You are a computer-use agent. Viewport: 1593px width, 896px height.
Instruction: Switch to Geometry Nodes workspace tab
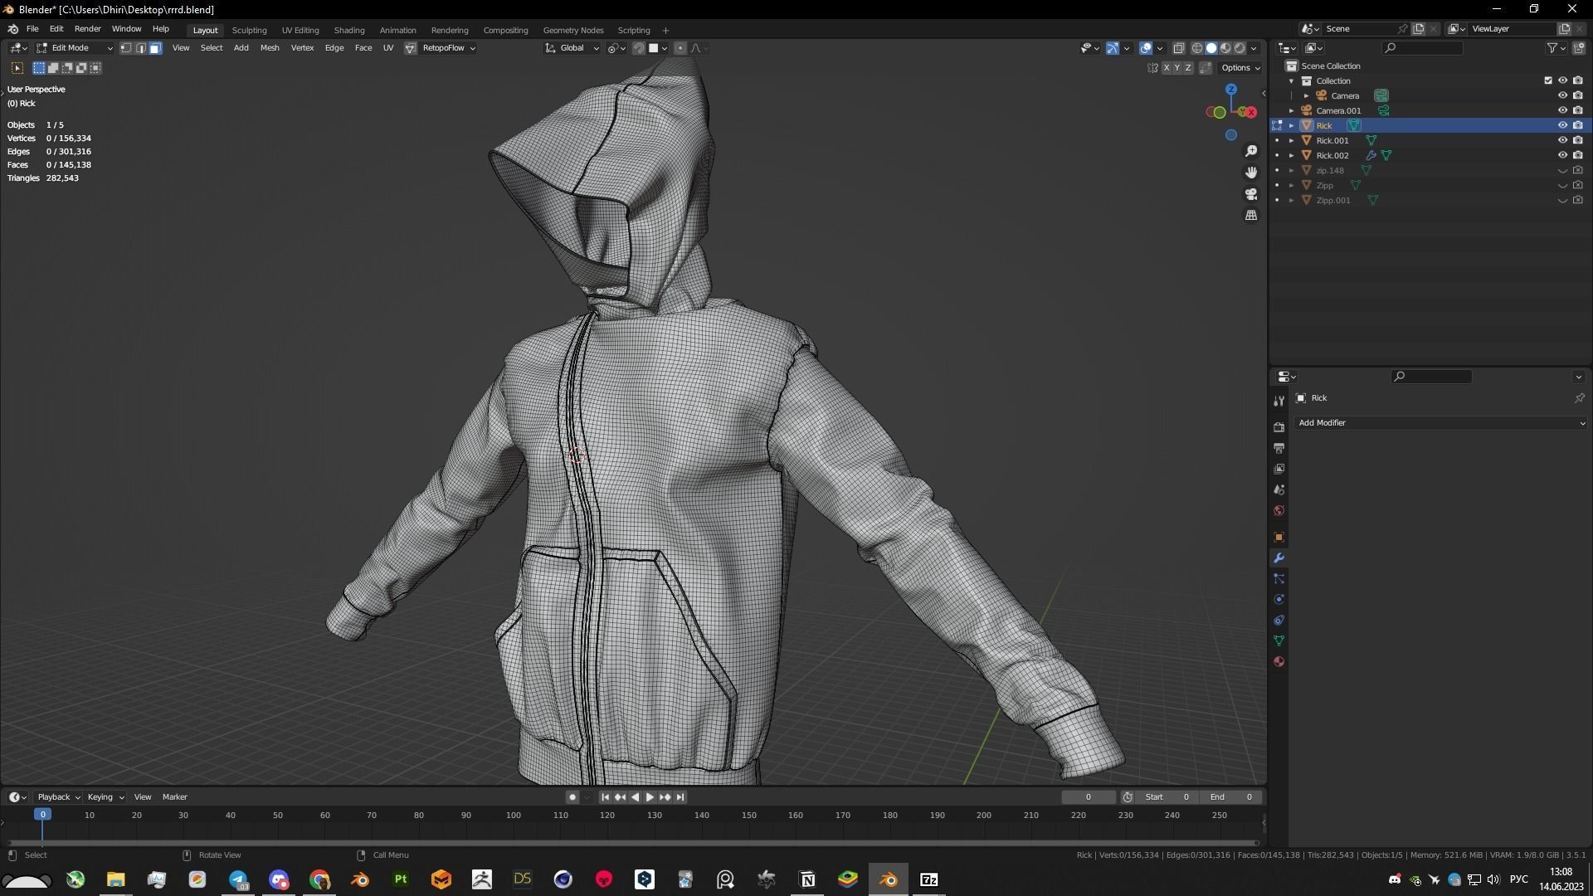click(x=573, y=30)
